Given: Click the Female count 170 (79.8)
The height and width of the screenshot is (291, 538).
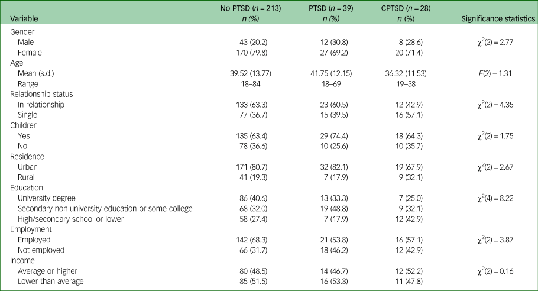Looking at the screenshot, I should coord(248,53).
